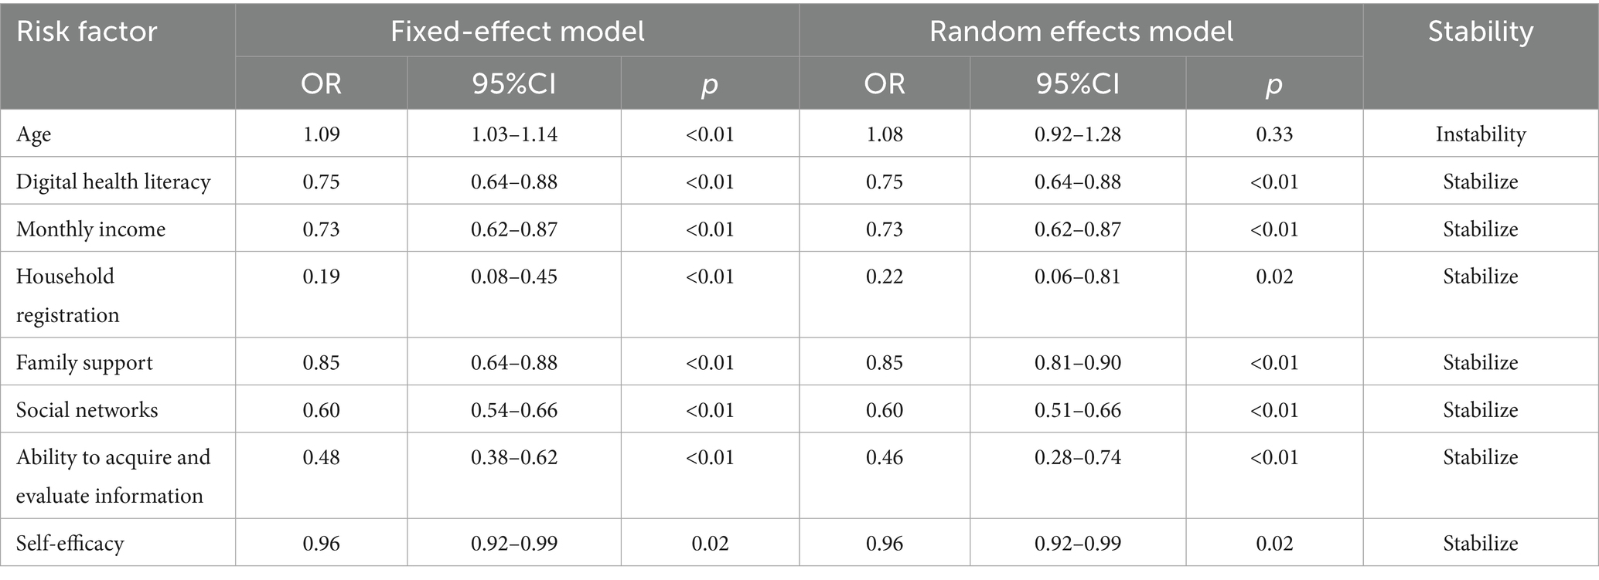Click the Family support row label

(84, 363)
